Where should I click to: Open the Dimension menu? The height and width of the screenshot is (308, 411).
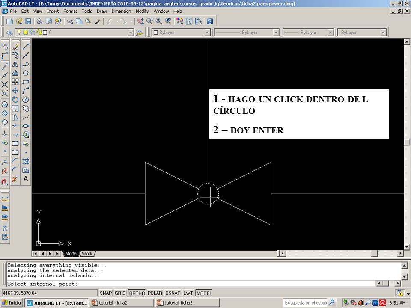121,11
